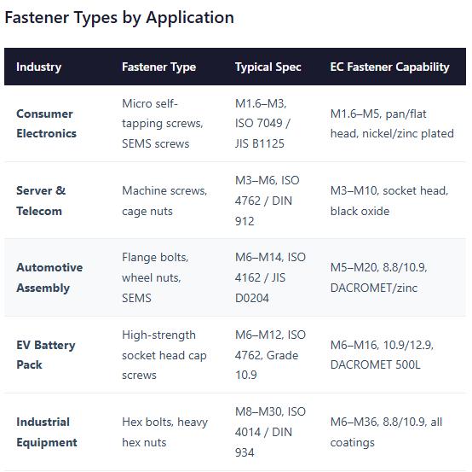Click the High-strength socket head cap screws cell
Viewport: 472px width, 472px height.
tap(164, 355)
